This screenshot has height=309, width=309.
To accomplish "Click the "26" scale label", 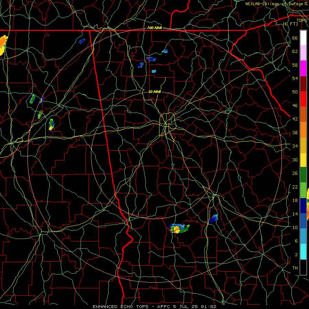I will (295, 173).
